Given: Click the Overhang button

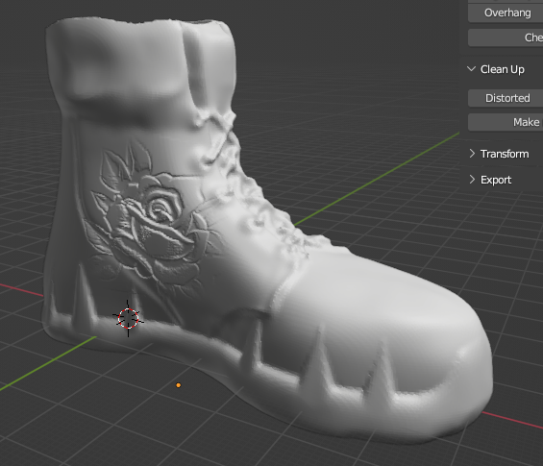Looking at the screenshot, I should tap(506, 13).
